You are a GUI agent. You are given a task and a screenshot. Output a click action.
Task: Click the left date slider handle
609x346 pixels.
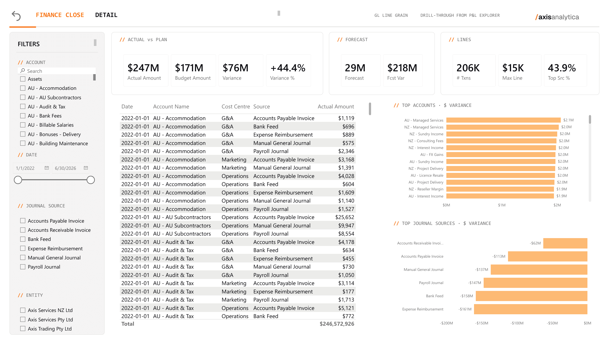18,180
